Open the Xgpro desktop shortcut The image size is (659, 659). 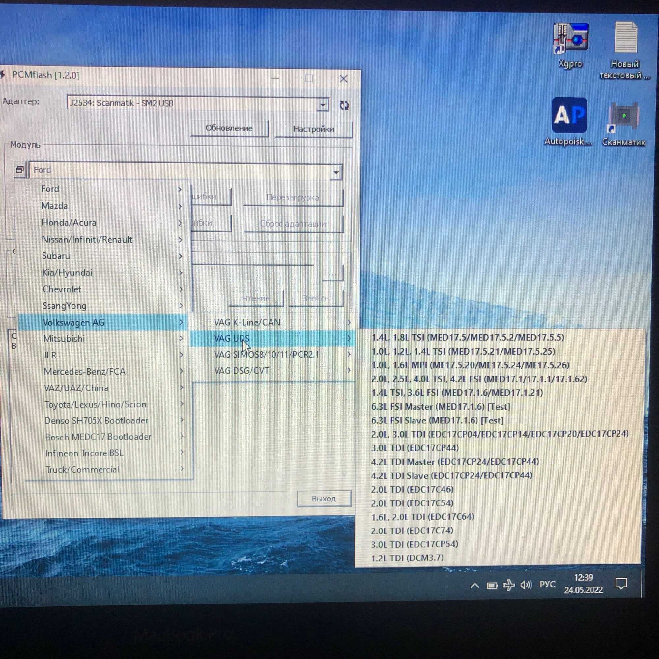coord(570,45)
